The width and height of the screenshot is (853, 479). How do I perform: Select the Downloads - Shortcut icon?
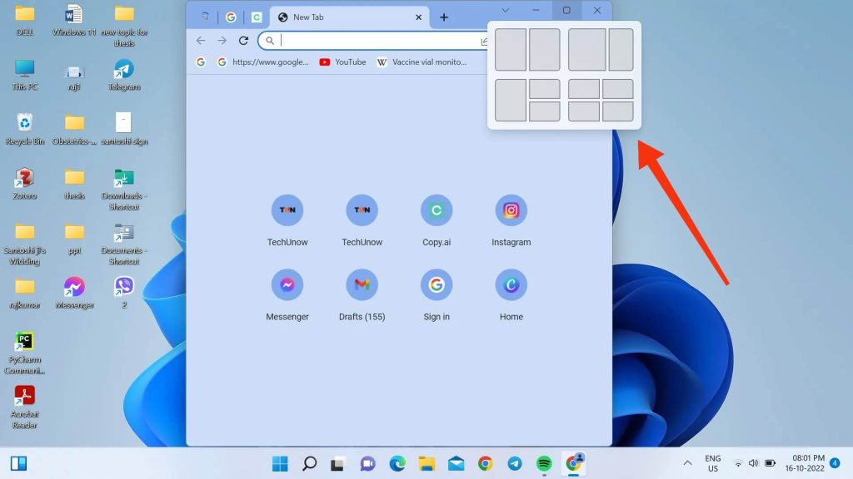tap(124, 189)
